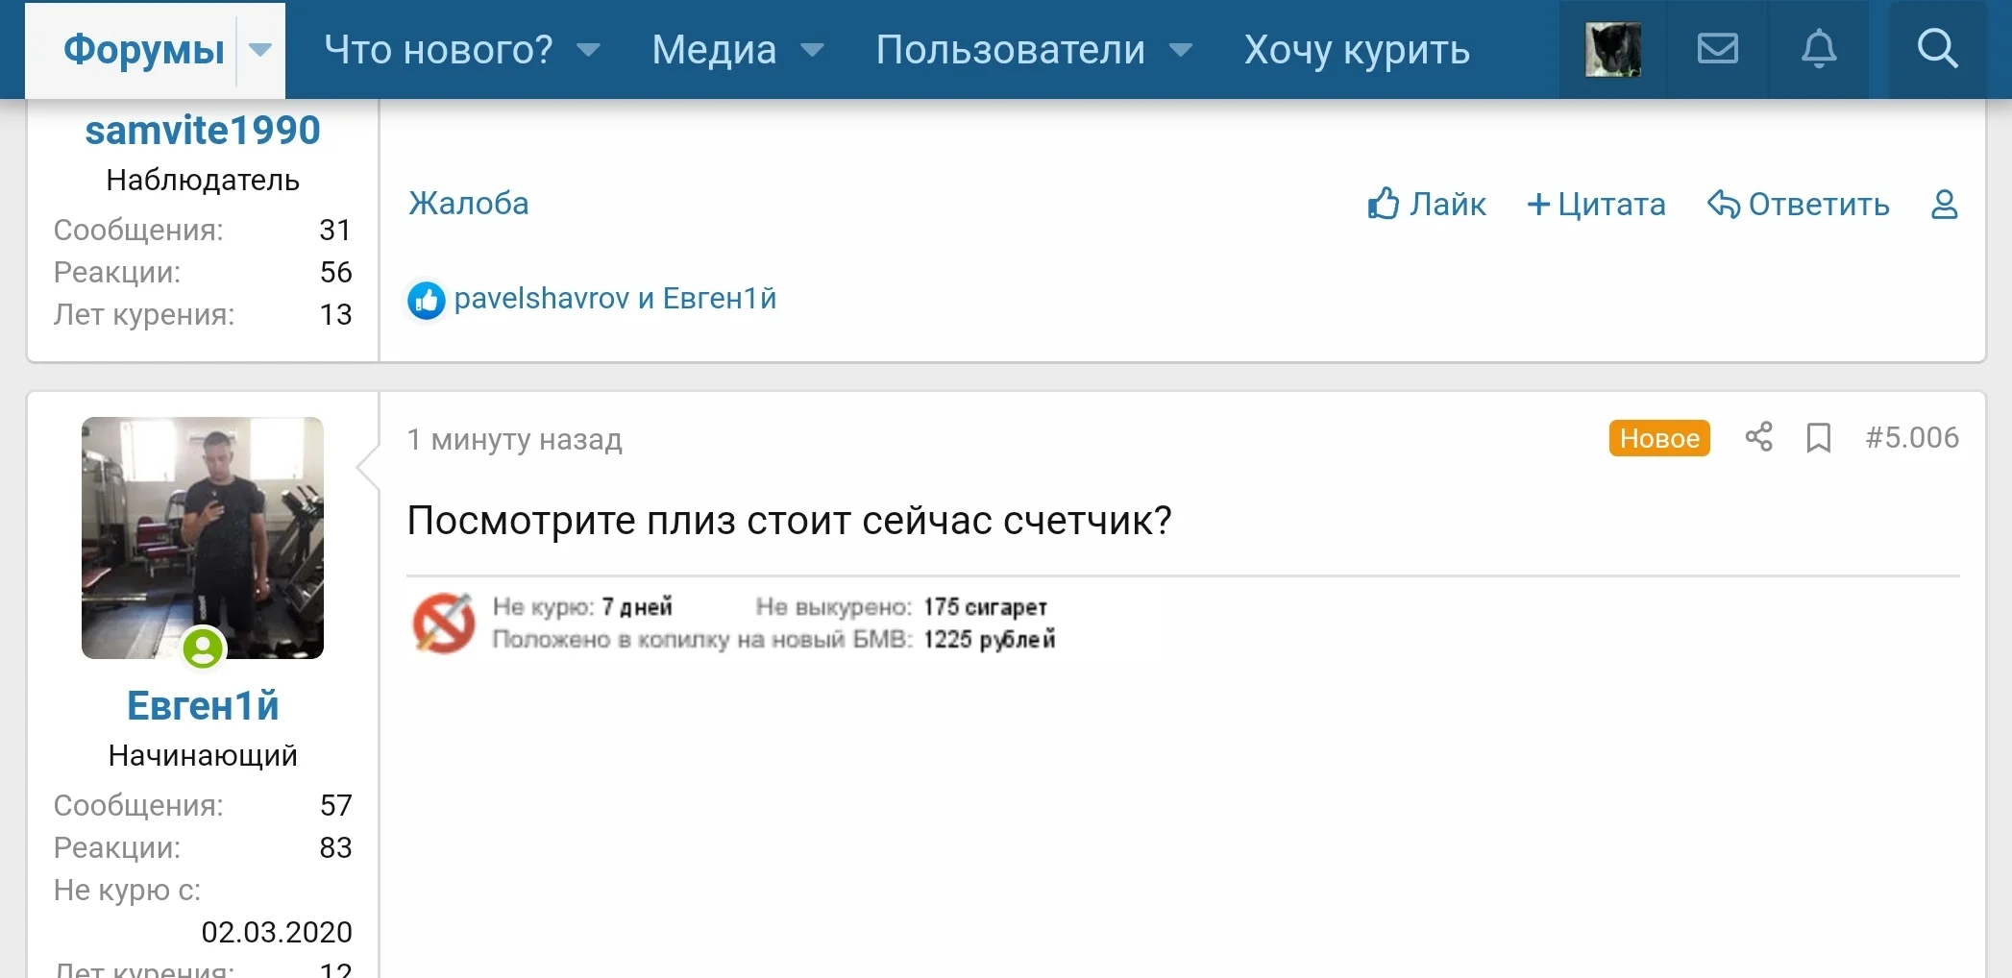Bookmark the post with the bookmark icon
This screenshot has width=2012, height=978.
[1820, 438]
